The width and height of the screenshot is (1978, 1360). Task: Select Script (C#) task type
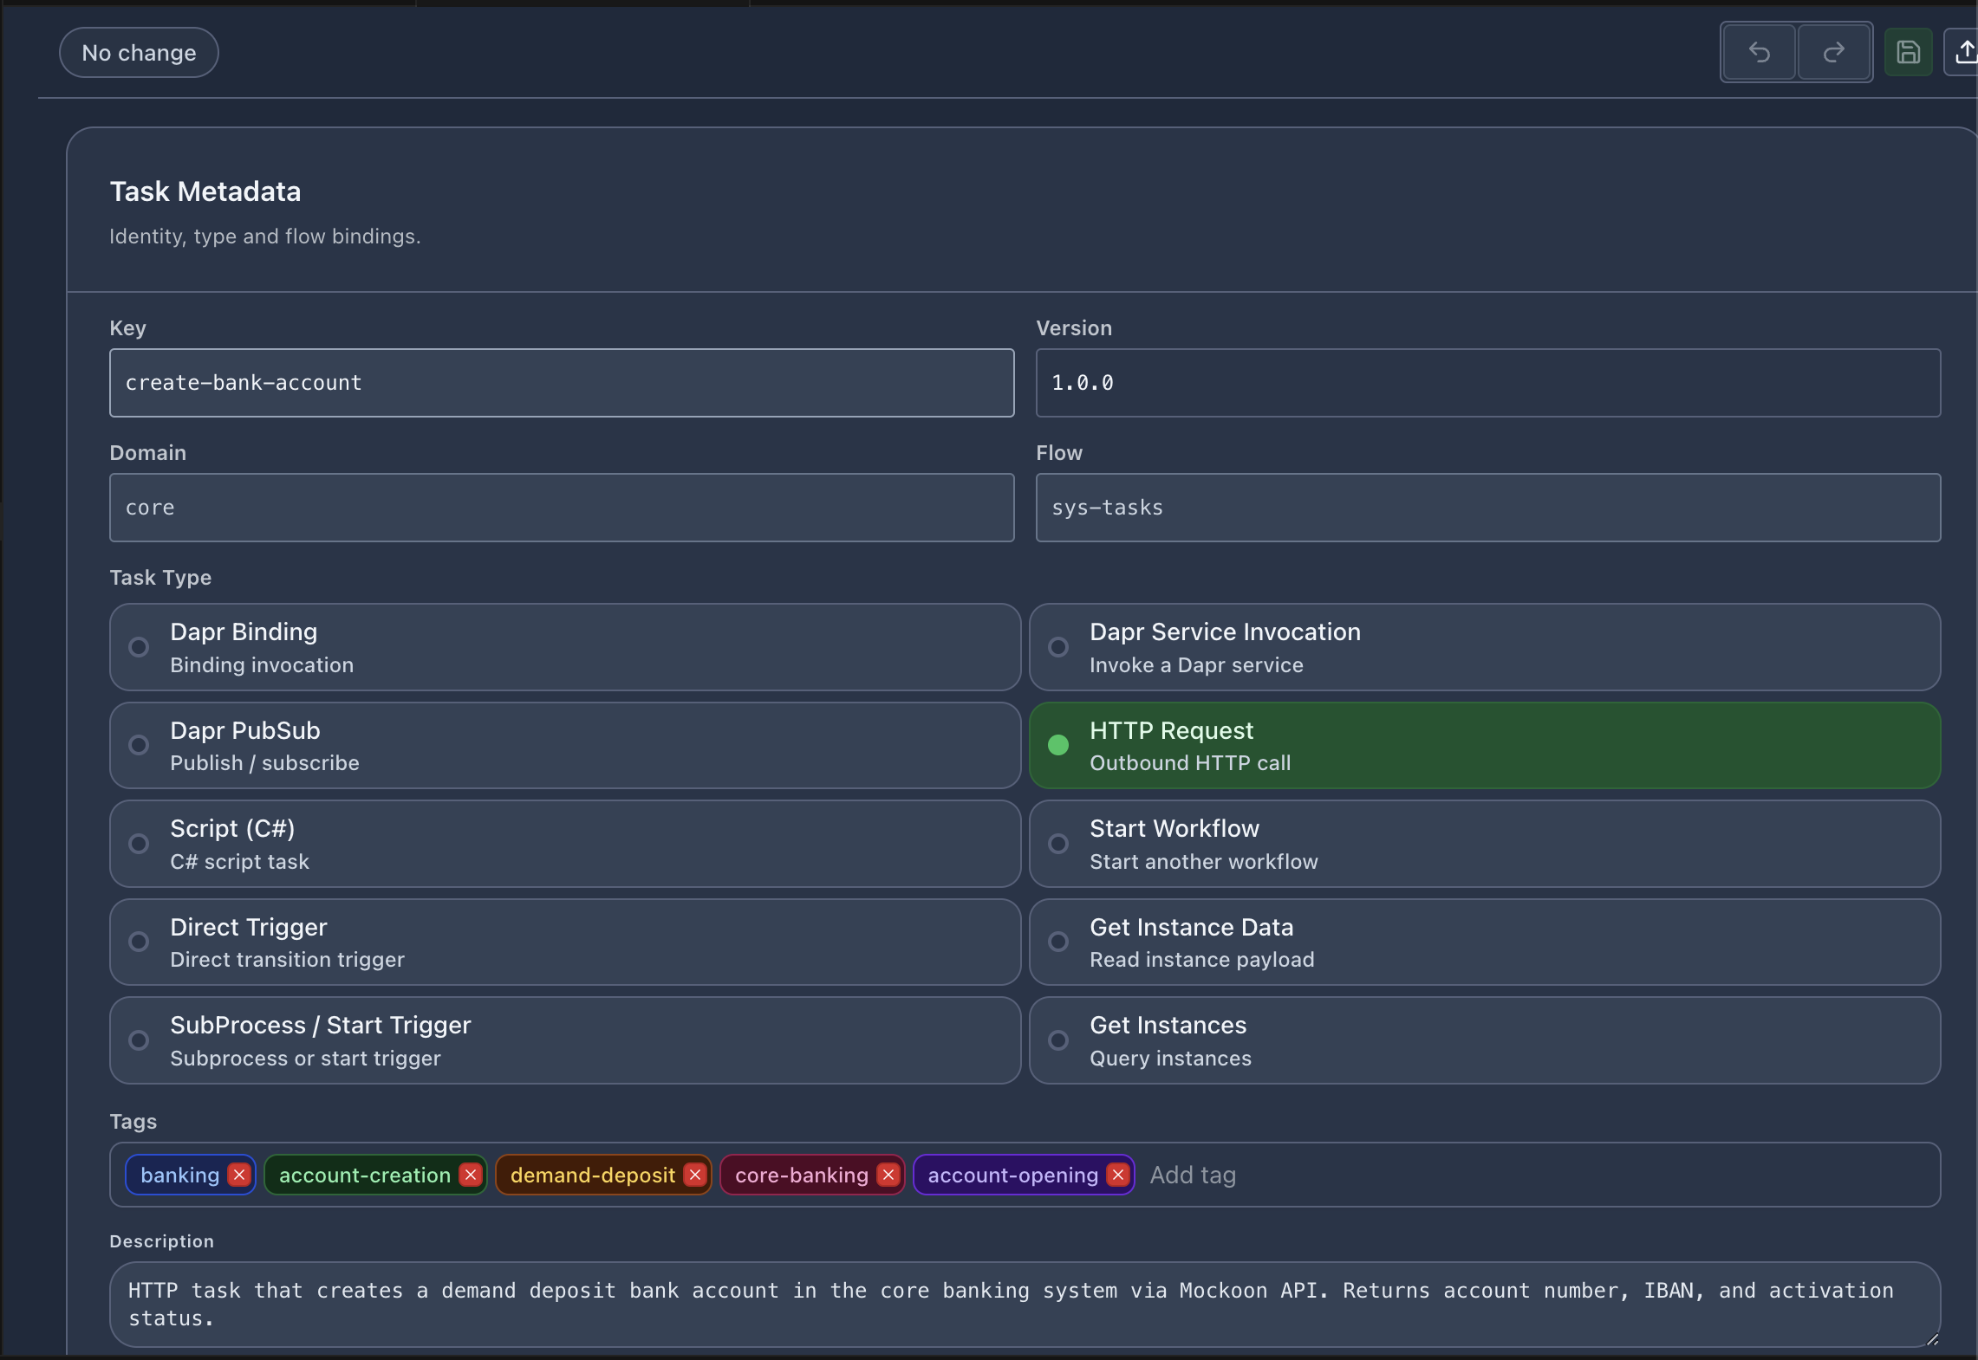[565, 844]
